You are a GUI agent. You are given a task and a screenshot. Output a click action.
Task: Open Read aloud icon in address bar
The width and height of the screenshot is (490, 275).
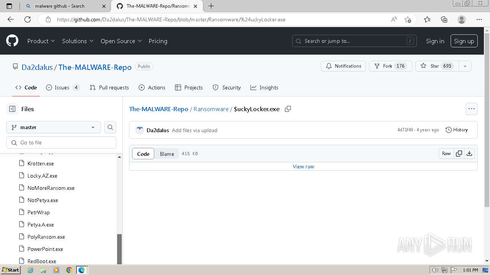click(394, 19)
